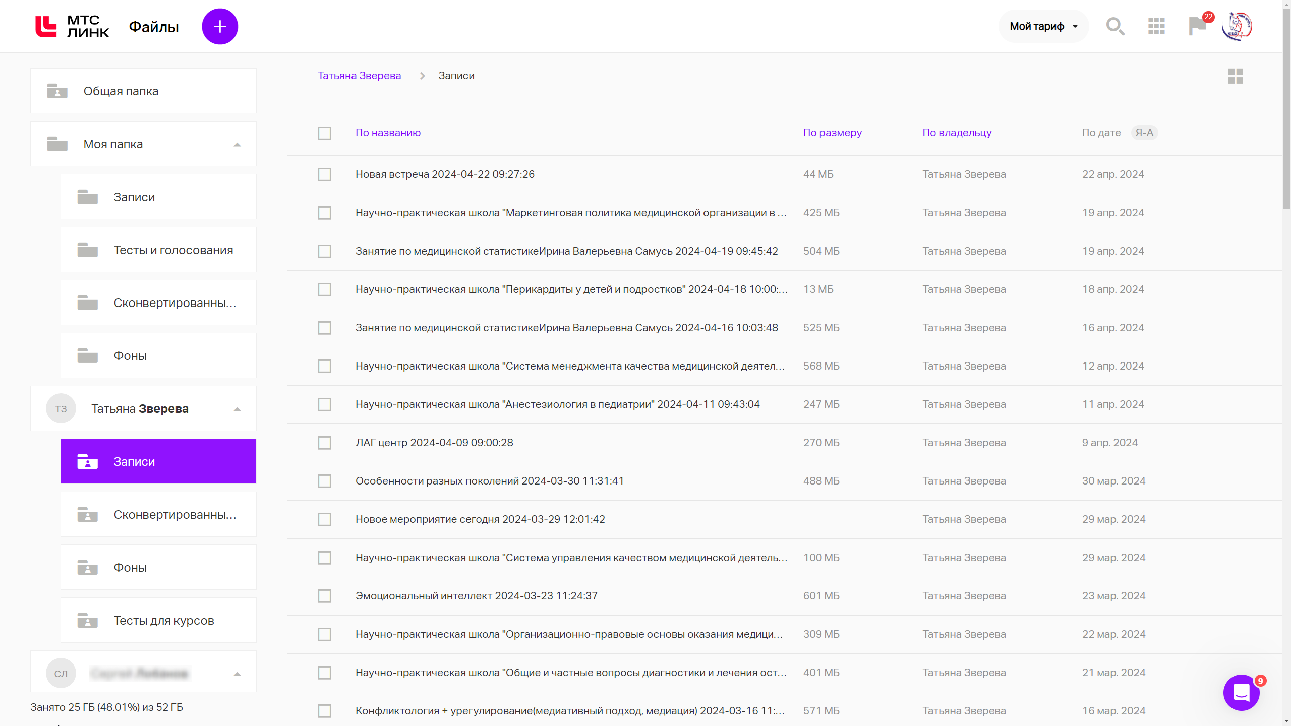This screenshot has height=726, width=1291.
Task: Check the Конфликтология row
Action: click(x=324, y=711)
